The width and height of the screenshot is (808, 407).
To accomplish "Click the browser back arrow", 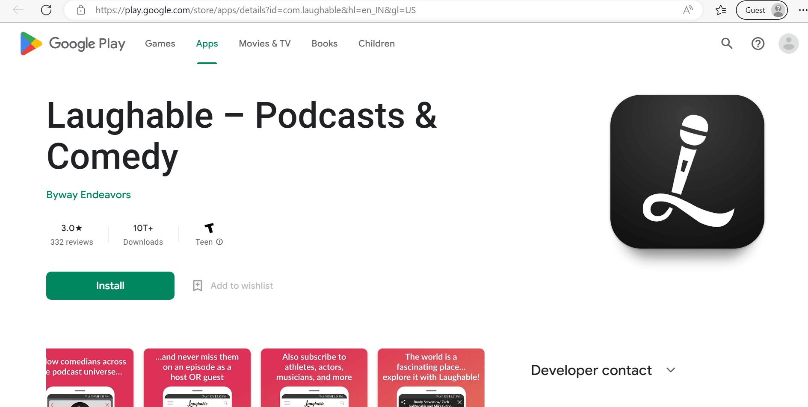I will [18, 10].
